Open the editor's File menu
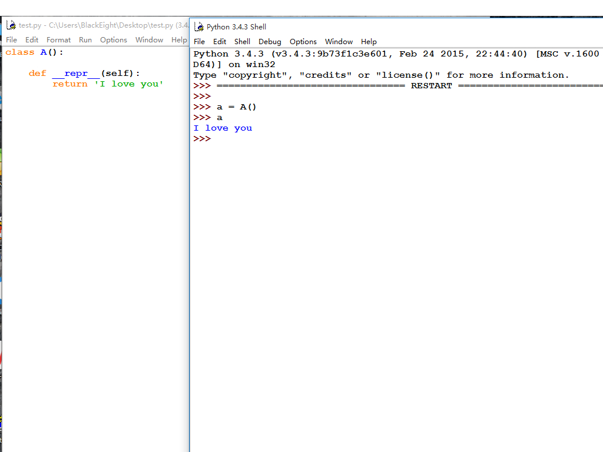 coord(11,40)
